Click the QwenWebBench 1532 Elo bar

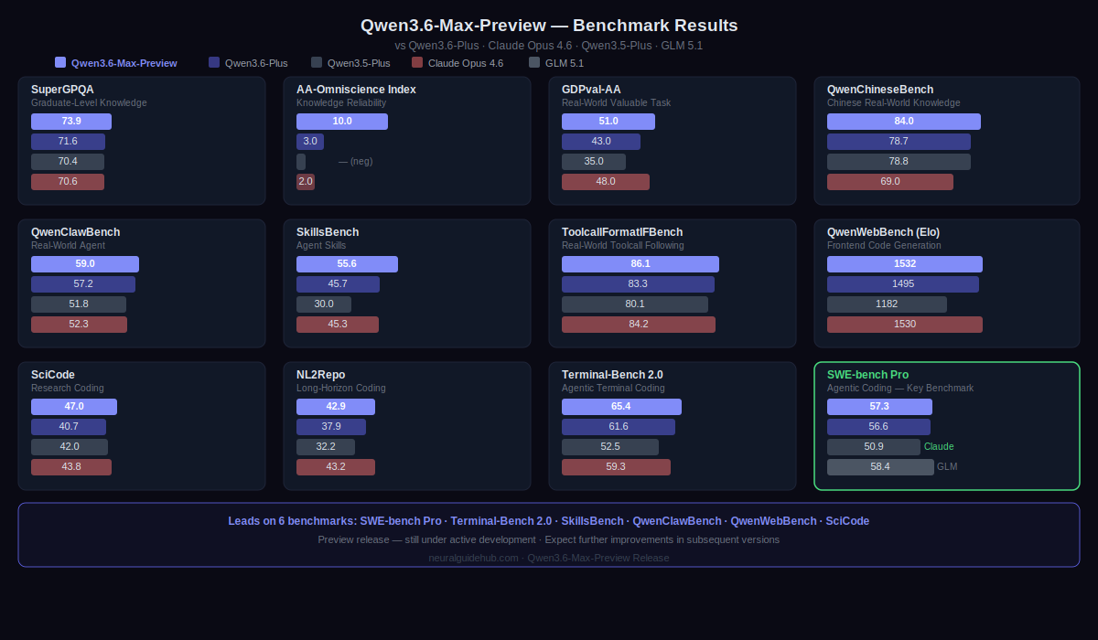click(905, 264)
